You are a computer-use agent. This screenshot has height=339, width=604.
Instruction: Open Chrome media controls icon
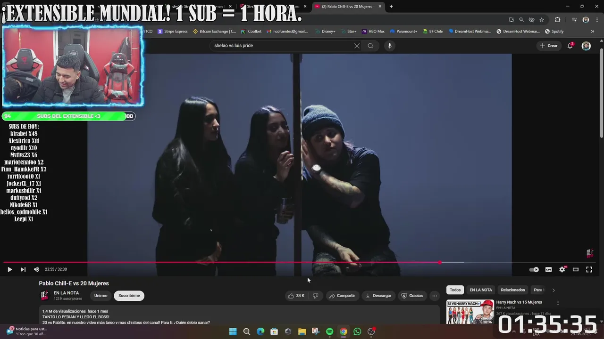point(574,20)
